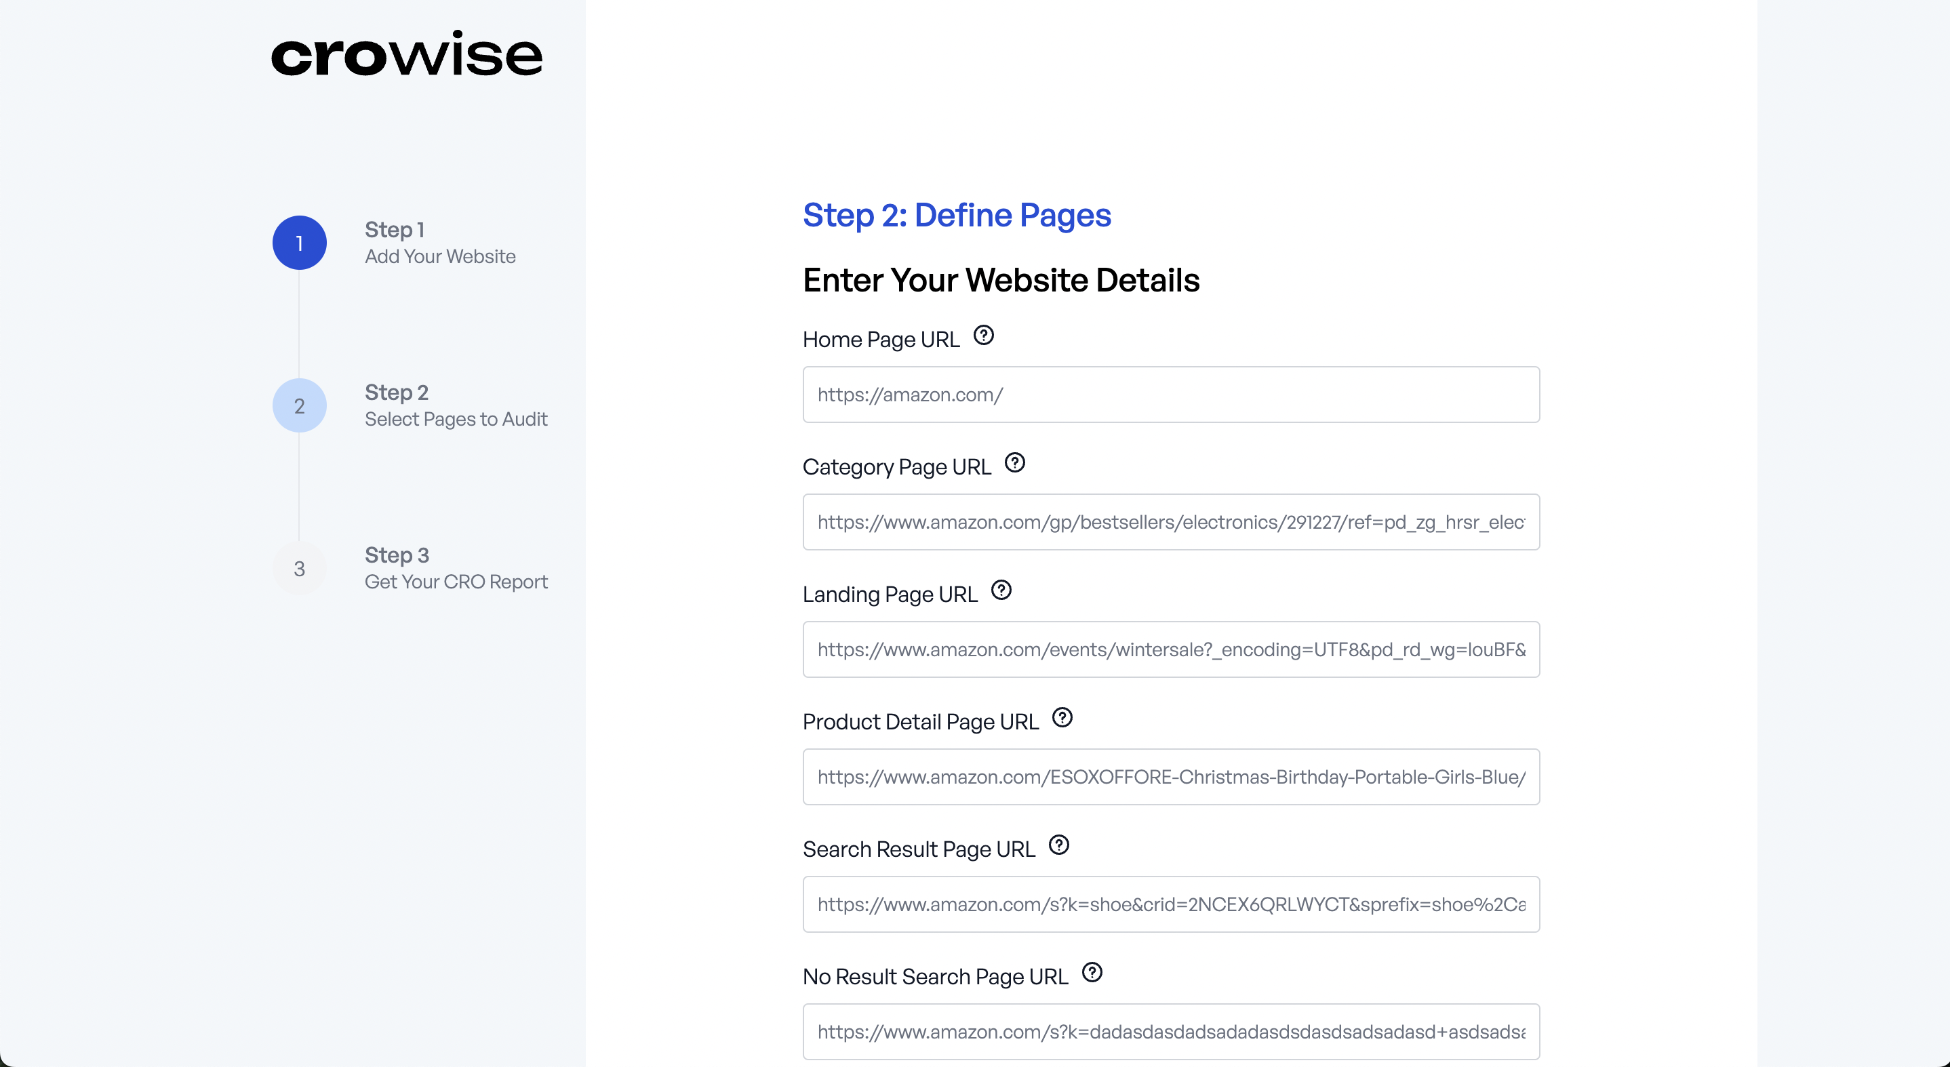Viewport: 1950px width, 1067px height.
Task: Click the Home Page URL label text
Action: point(880,340)
